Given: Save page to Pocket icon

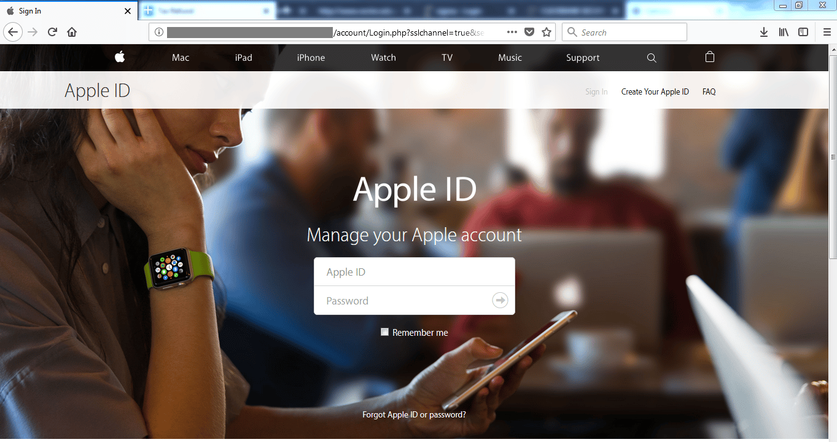Looking at the screenshot, I should pyautogui.click(x=529, y=33).
